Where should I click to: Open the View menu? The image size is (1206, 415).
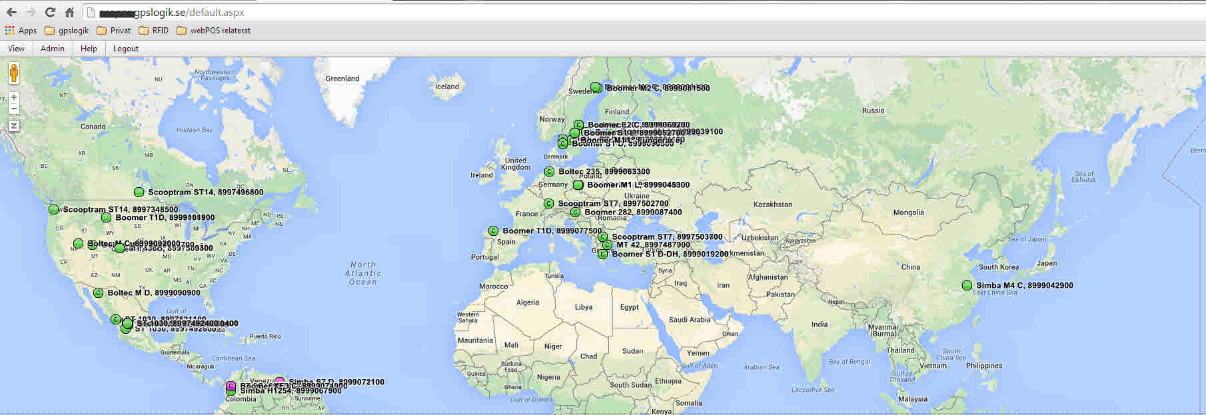(16, 49)
